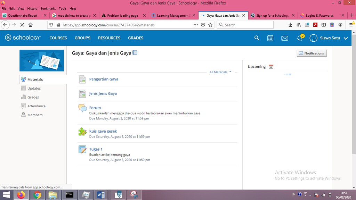Image resolution: width=356 pixels, height=200 pixels.
Task: Open the Firefox account icon
Action: [x=340, y=25]
